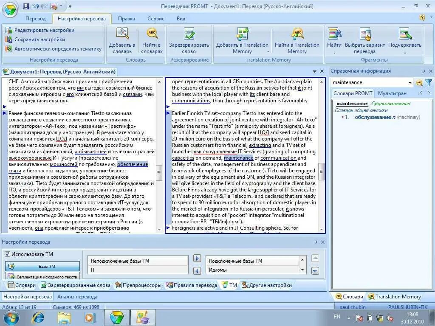Screen dimensions: 435x326
Task: Select Документ1 translation document tab
Action: pyautogui.click(x=59, y=72)
